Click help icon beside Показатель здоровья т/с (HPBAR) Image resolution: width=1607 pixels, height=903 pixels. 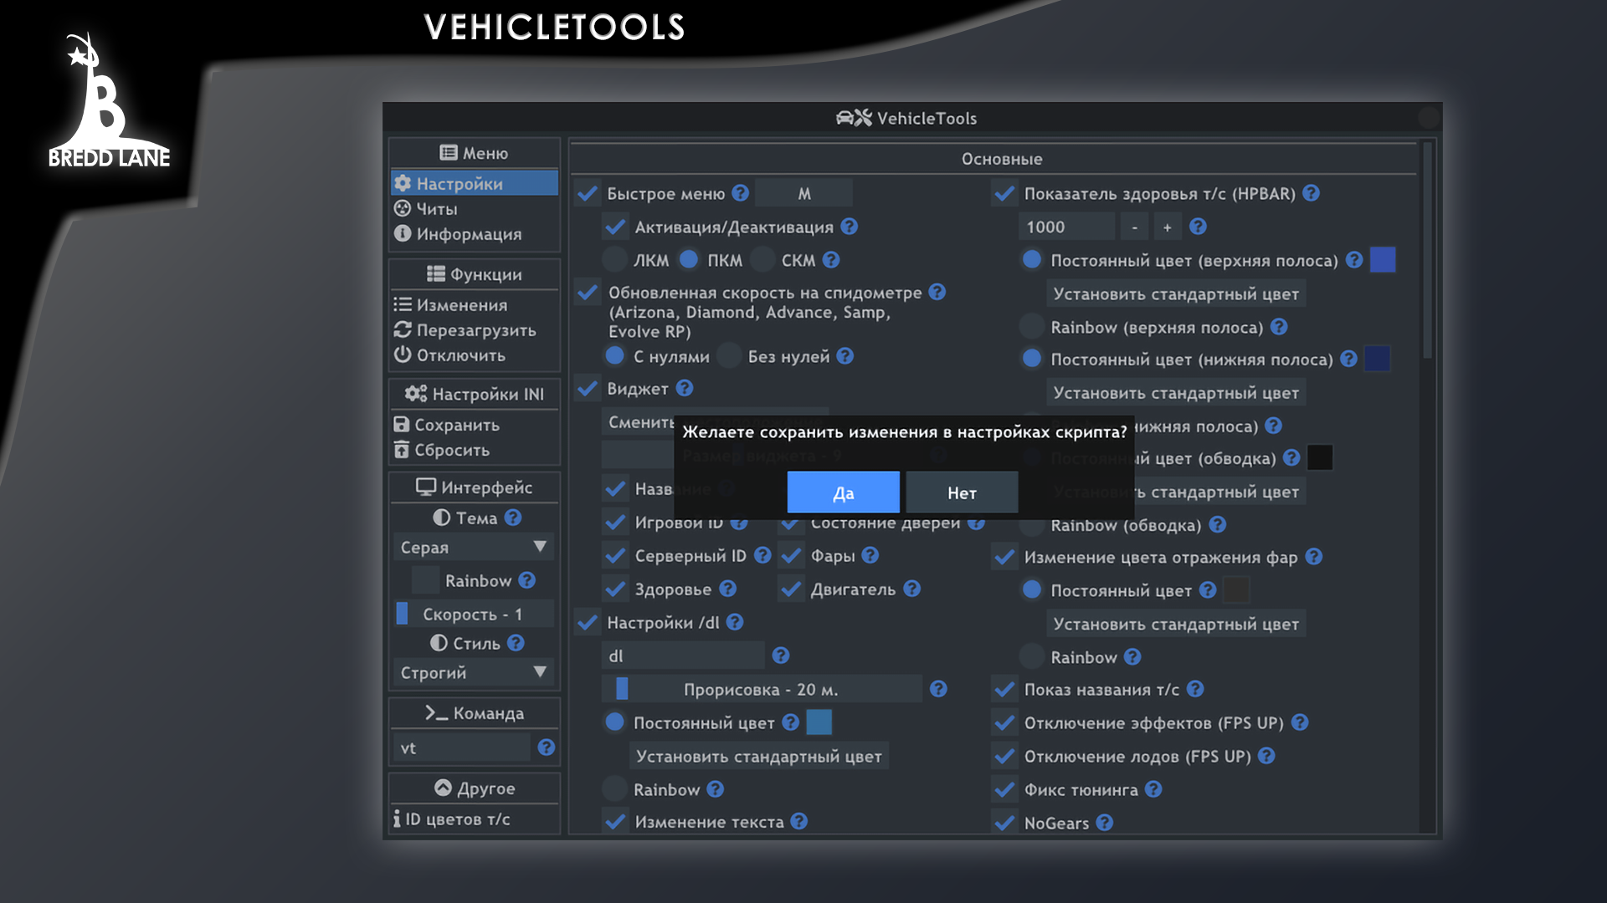[1311, 193]
